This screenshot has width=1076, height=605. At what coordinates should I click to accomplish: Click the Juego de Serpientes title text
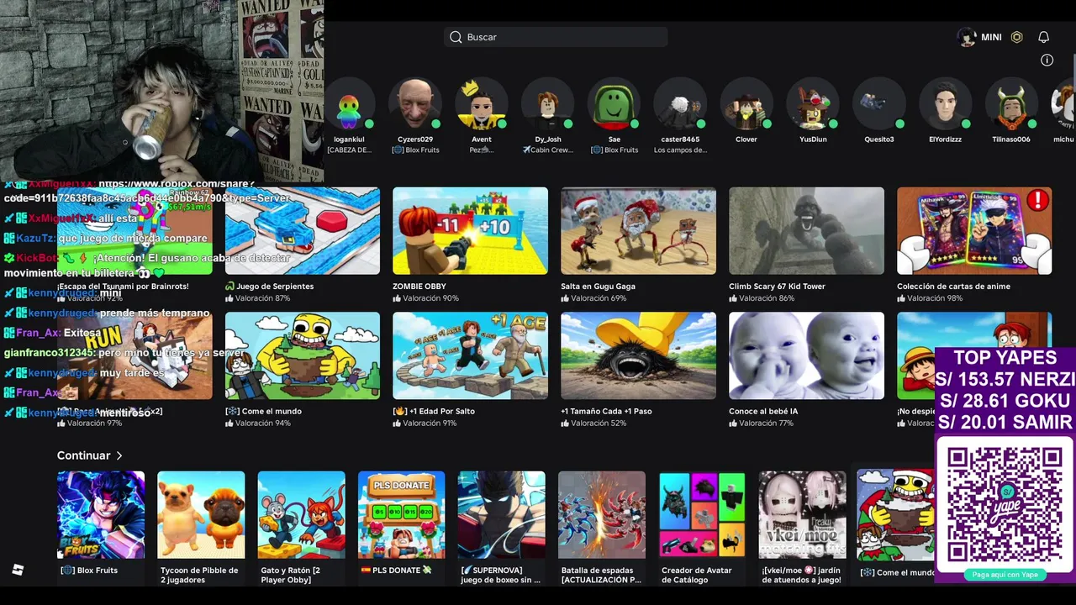coord(275,287)
